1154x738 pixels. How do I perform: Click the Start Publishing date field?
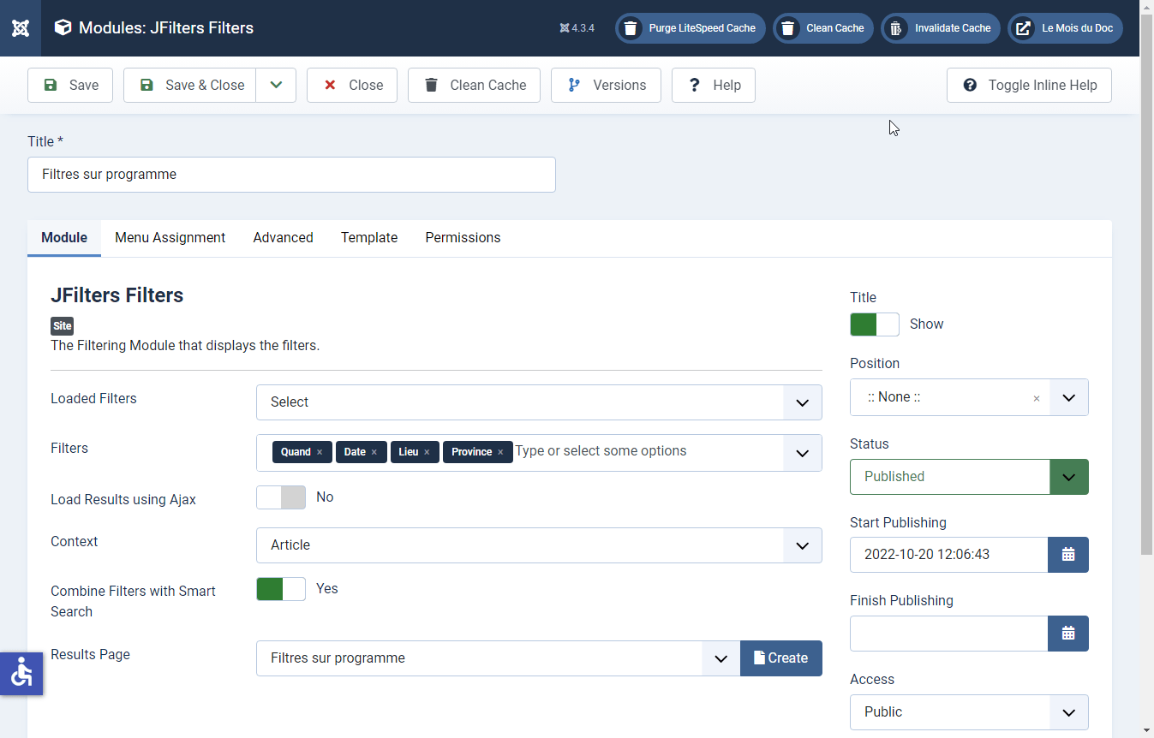949,555
